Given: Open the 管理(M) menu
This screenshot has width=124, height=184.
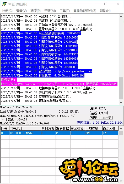Looking at the screenshot, I should [50, 11].
